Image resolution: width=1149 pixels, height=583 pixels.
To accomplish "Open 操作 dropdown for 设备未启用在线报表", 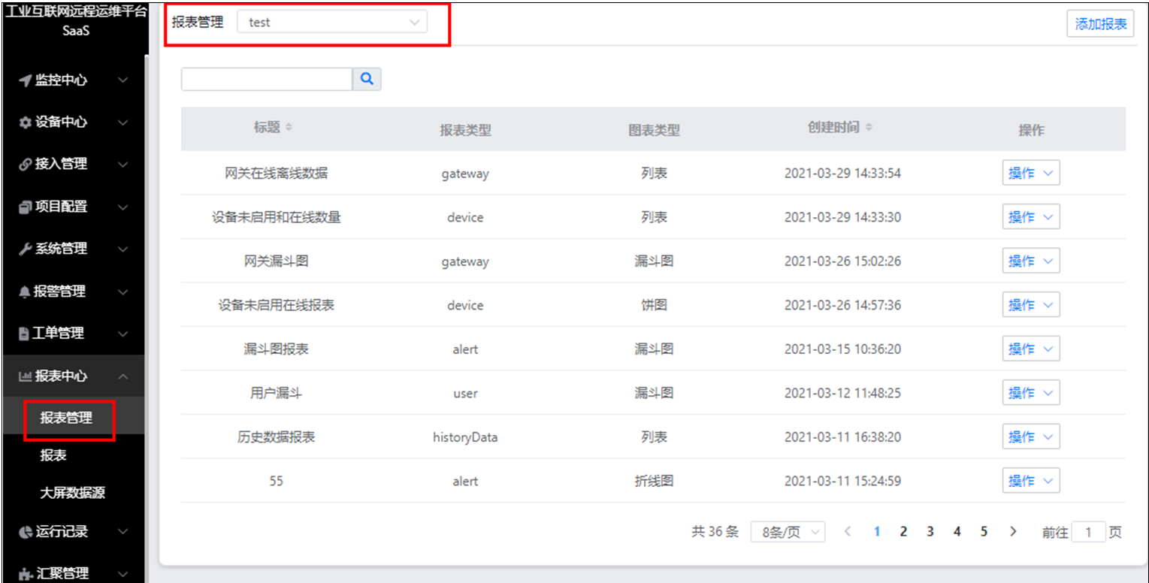I will click(x=1031, y=305).
